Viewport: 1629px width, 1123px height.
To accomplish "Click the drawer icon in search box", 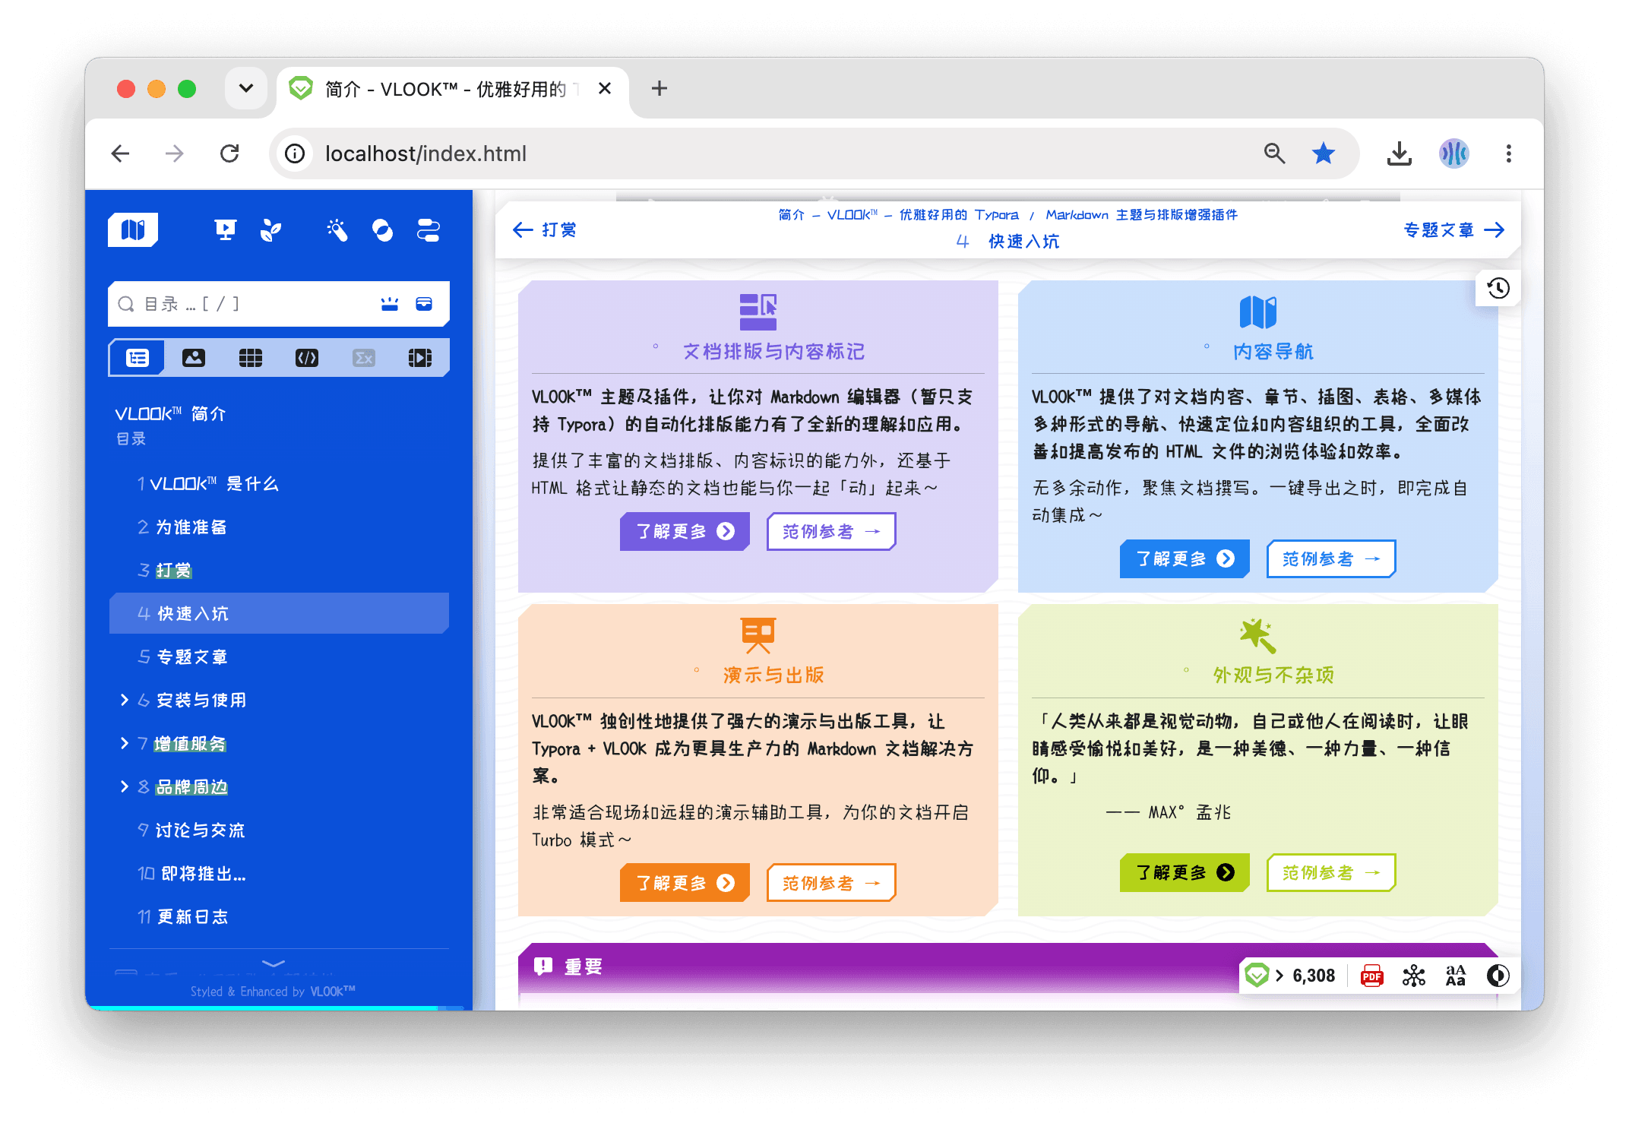I will [x=424, y=304].
